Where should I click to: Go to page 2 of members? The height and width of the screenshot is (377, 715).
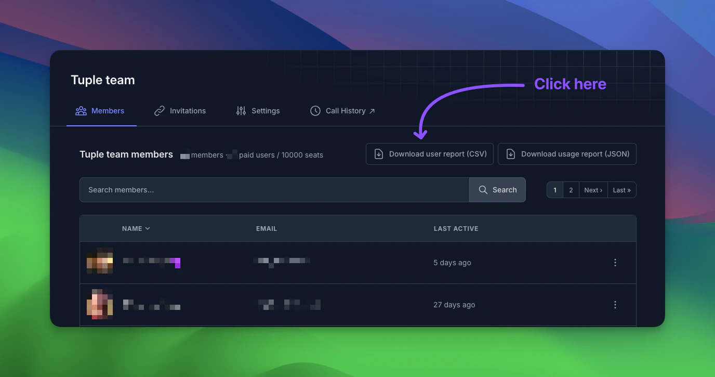(x=571, y=190)
